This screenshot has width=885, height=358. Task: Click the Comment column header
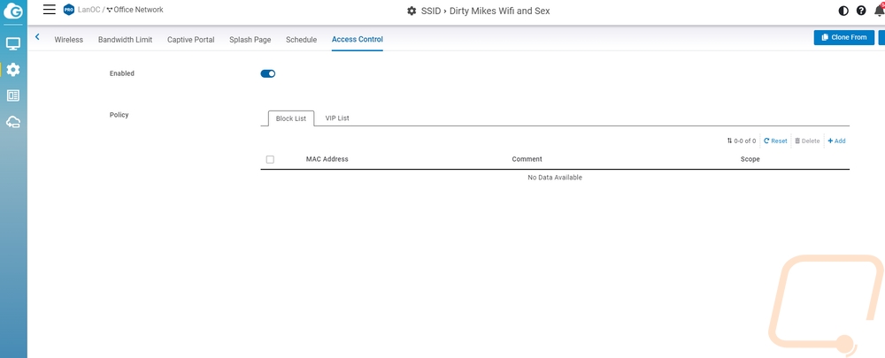(x=527, y=159)
